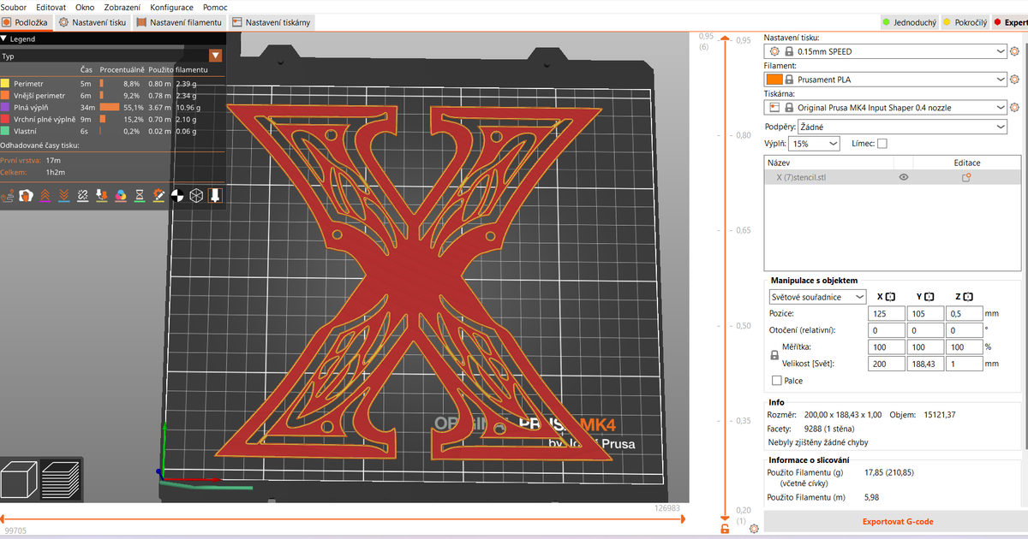
Task: Select the layered view thumbnail in bottom-left corner
Action: click(58, 479)
